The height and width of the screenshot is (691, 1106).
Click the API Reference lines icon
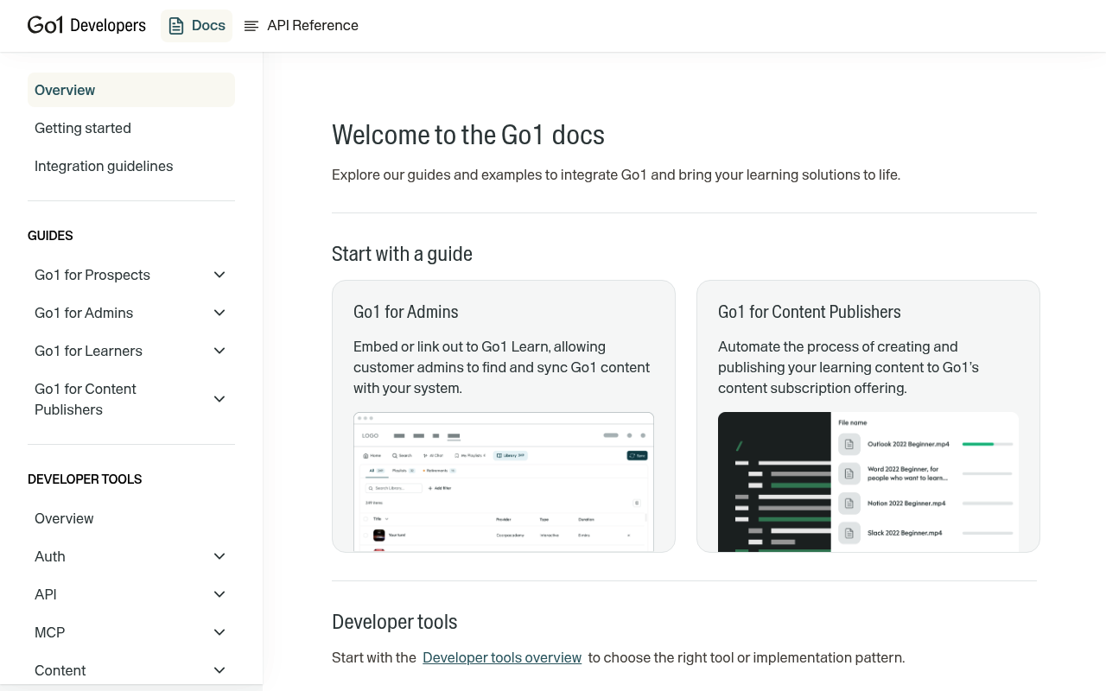tap(251, 26)
